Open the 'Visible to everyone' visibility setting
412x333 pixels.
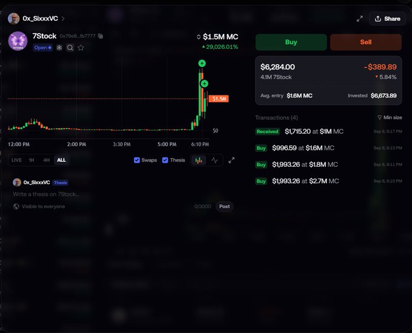pyautogui.click(x=39, y=207)
